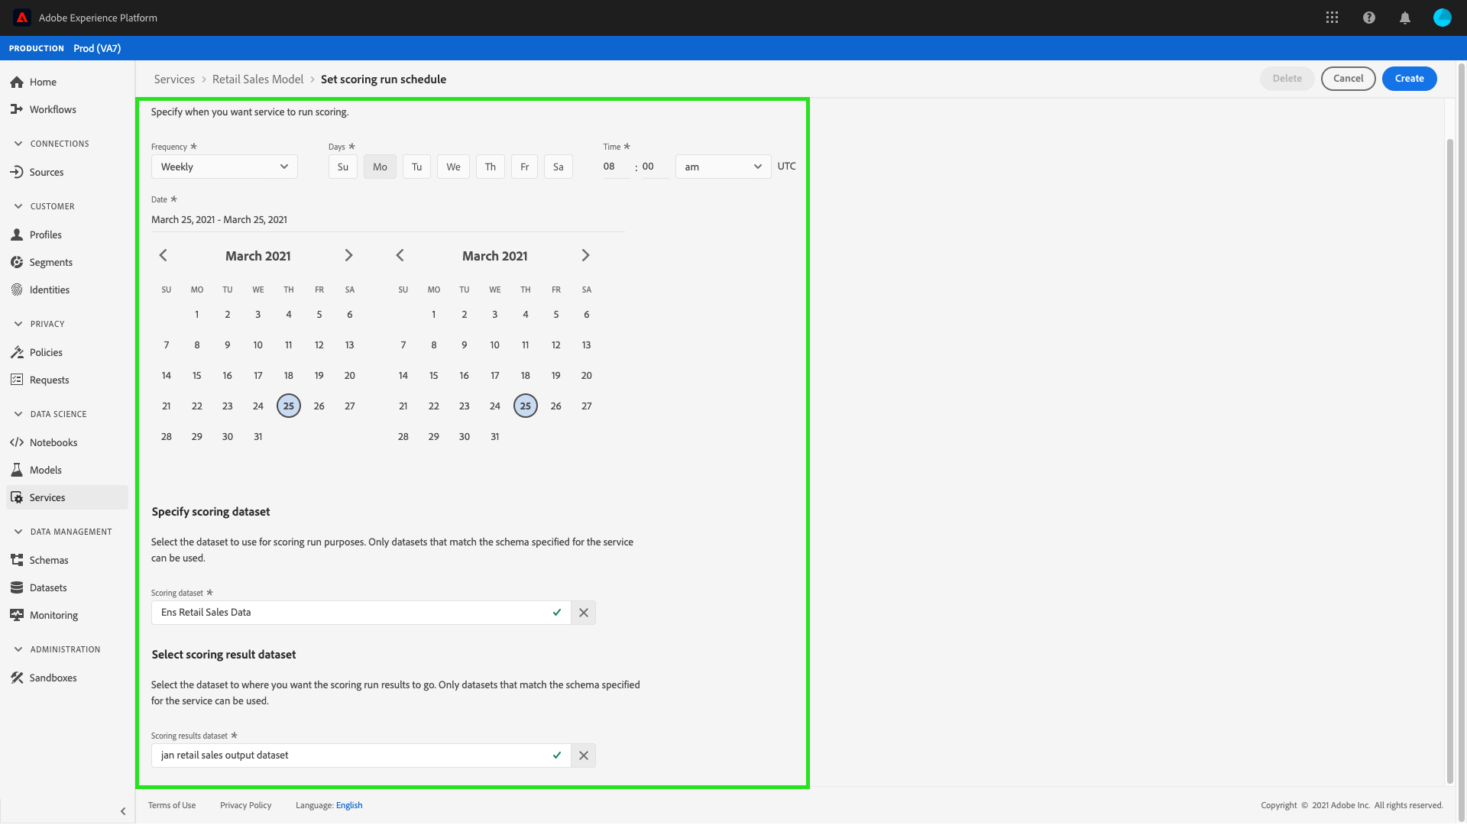Open Notebooks in the sidebar
The width and height of the screenshot is (1467, 825).
click(x=53, y=442)
